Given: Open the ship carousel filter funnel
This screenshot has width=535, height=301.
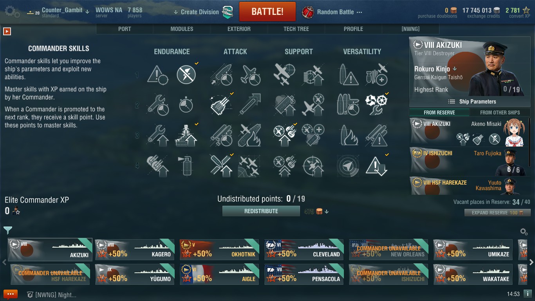Looking at the screenshot, I should tap(8, 230).
